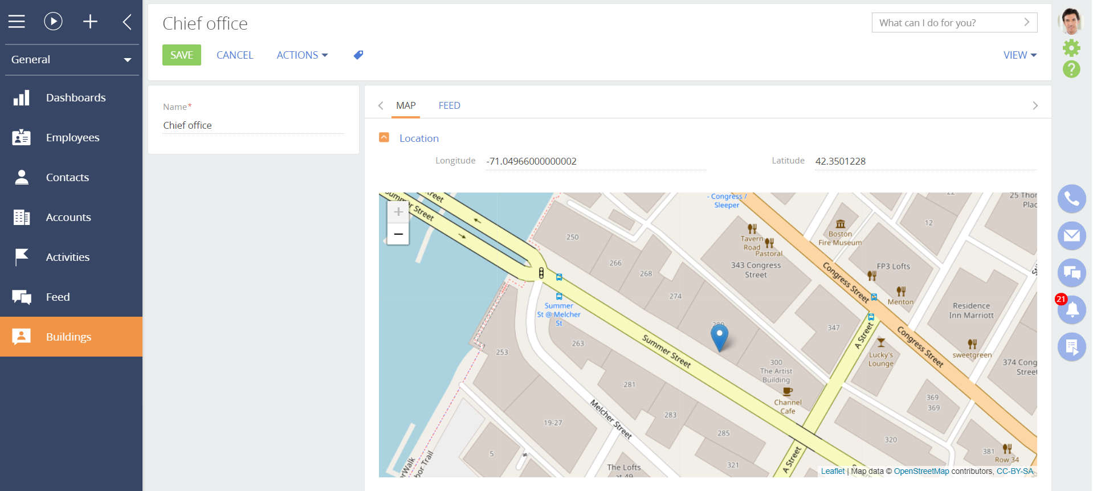
Task: Open the email panel icon
Action: [1071, 236]
